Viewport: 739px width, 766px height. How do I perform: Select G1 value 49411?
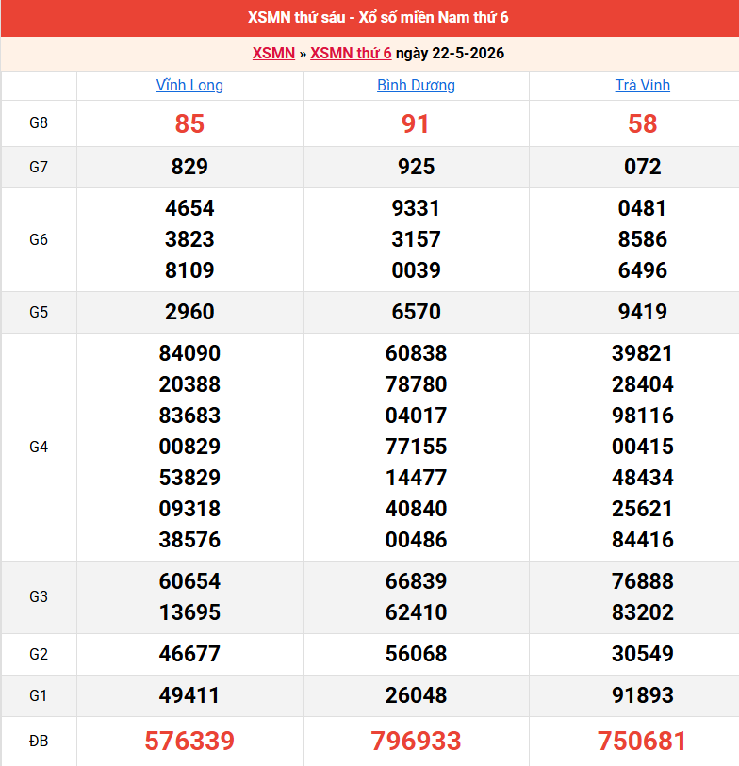[189, 695]
